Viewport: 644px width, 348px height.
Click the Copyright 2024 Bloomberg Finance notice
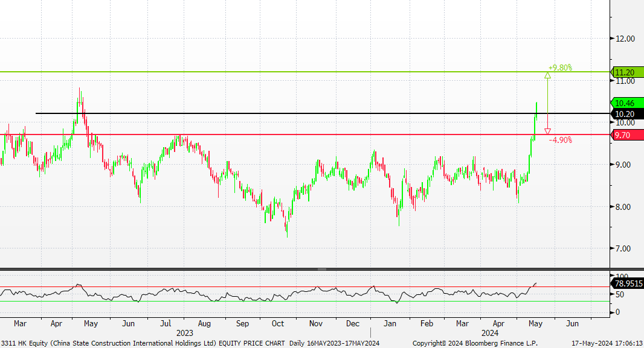tap(475, 343)
